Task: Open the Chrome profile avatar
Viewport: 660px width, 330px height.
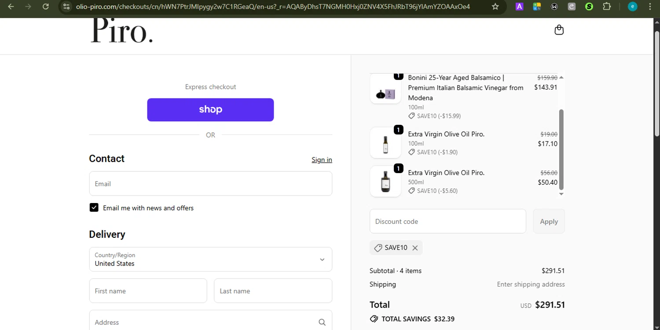Action: [x=632, y=7]
